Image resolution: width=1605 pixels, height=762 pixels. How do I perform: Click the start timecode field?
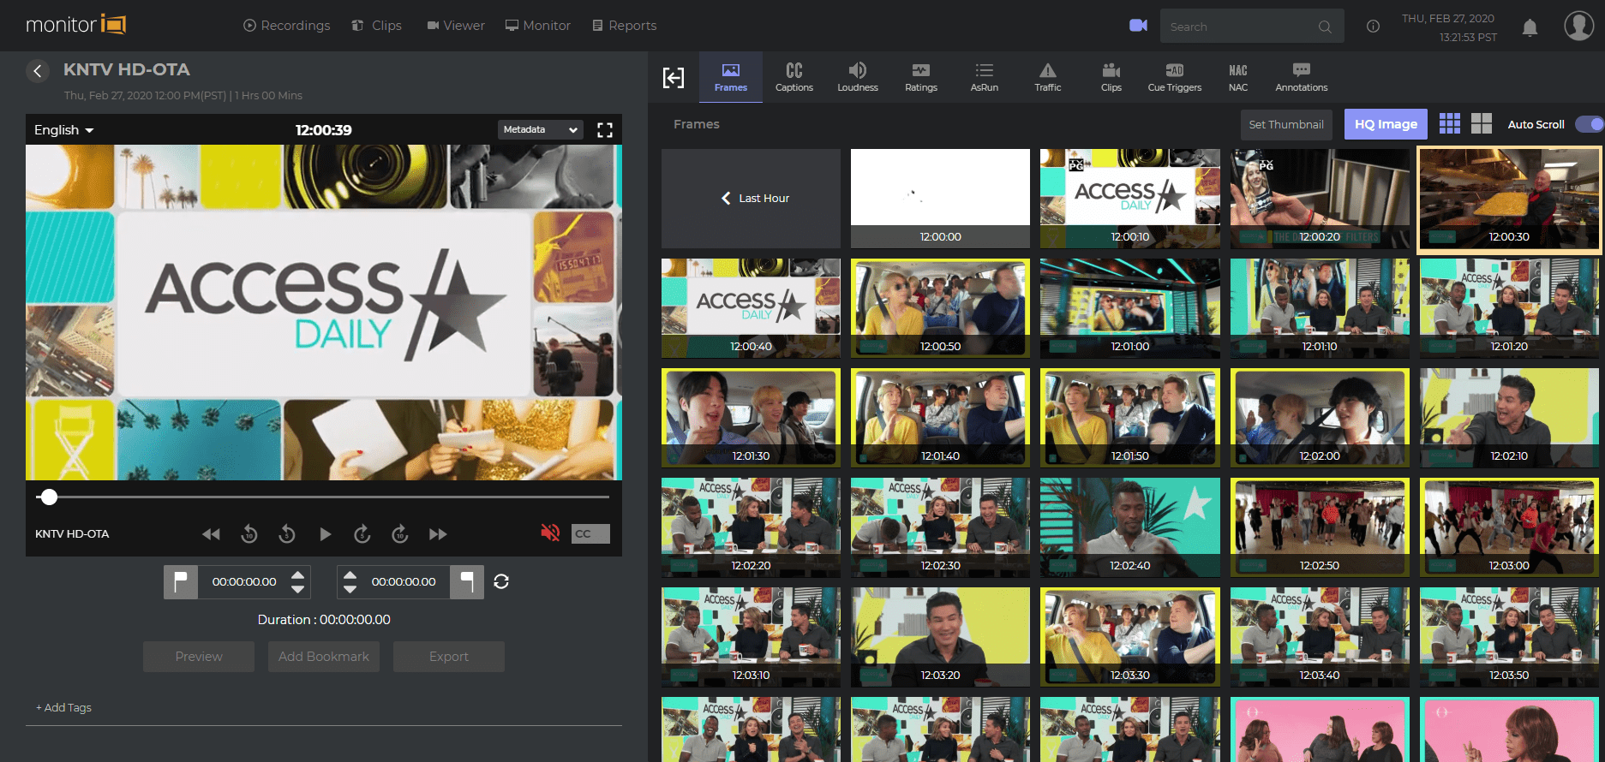pos(244,582)
